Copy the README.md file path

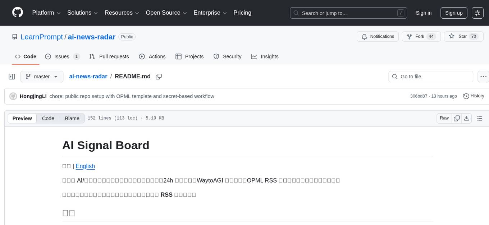[x=159, y=77]
